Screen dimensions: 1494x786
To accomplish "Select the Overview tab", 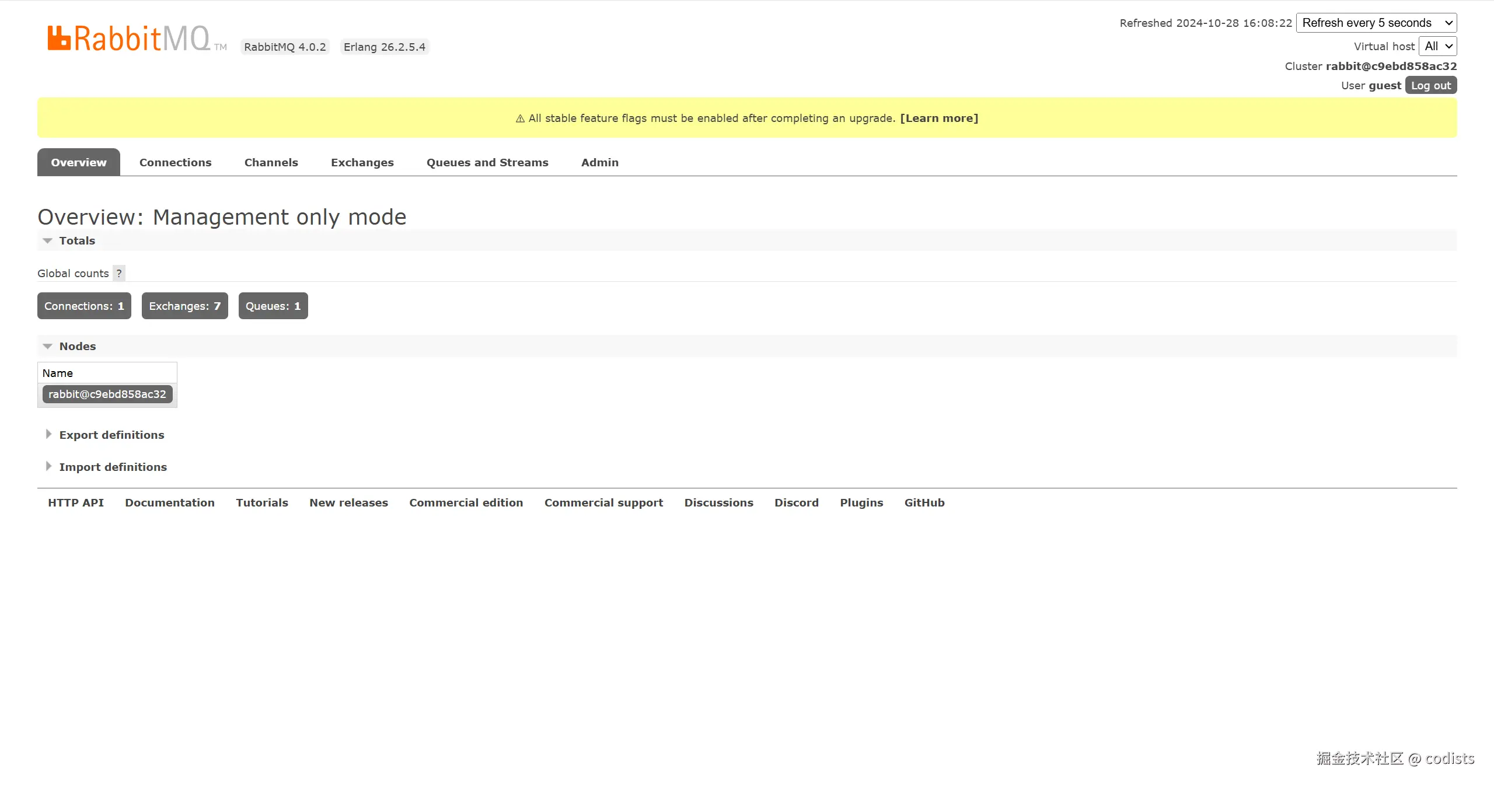I will (x=79, y=162).
